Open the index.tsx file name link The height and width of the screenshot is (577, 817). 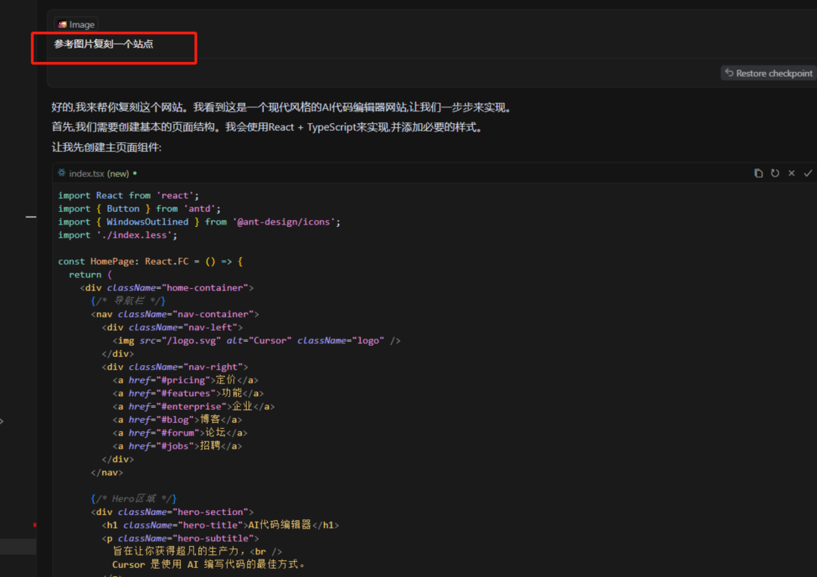(x=86, y=173)
